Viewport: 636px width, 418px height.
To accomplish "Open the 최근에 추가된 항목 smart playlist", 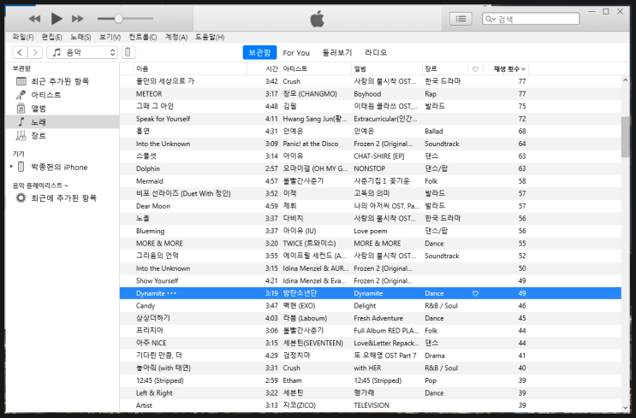I will [x=62, y=198].
